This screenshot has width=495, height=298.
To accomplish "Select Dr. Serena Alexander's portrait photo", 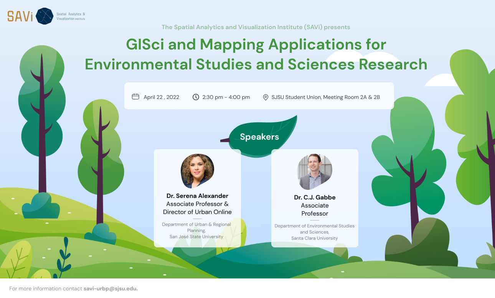I will 197,171.
